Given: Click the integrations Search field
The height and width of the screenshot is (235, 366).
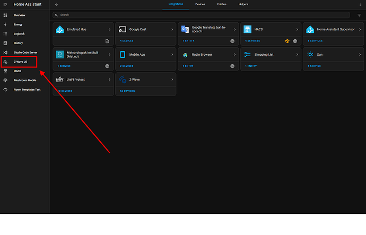Looking at the screenshot, I should click(201, 15).
